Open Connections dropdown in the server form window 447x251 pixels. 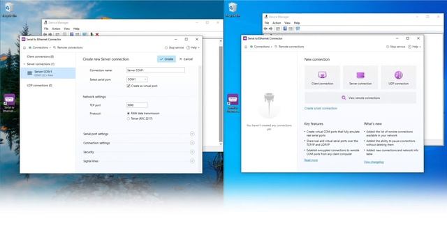[40, 48]
